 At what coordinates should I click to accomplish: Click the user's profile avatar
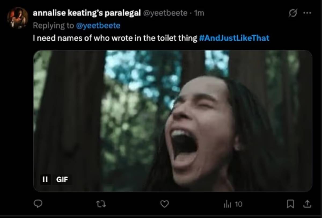[x=17, y=18]
